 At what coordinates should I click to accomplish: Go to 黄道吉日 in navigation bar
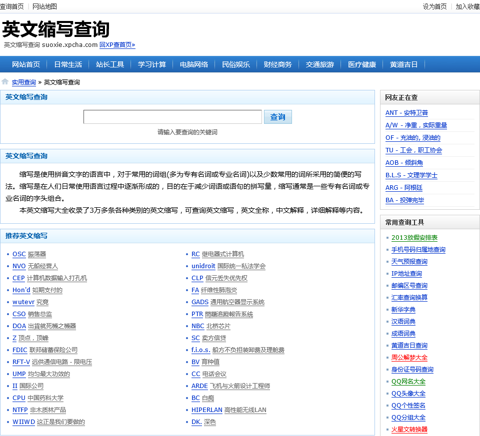[404, 64]
